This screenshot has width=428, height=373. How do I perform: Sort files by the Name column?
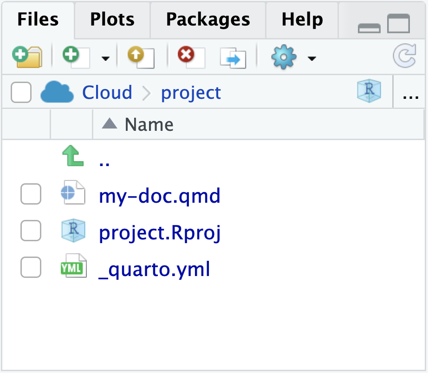coord(149,124)
